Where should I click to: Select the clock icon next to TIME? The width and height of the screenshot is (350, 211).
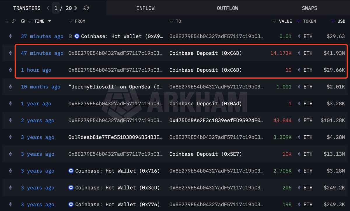pos(23,21)
